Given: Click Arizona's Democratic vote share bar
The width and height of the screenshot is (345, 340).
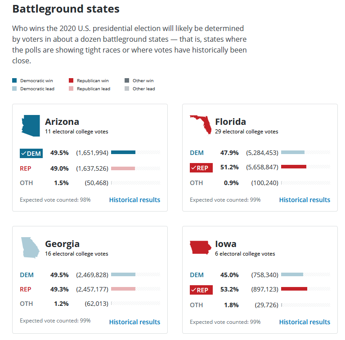Looking at the screenshot, I should click(x=123, y=152).
